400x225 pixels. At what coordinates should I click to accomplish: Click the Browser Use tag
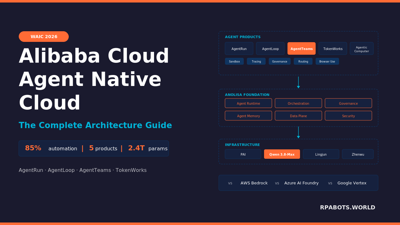[327, 61]
